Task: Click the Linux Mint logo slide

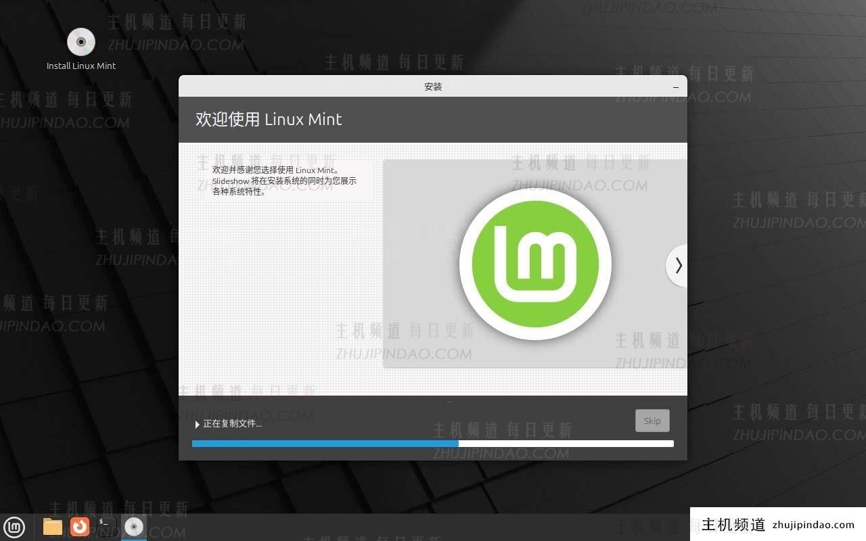Action: (535, 264)
